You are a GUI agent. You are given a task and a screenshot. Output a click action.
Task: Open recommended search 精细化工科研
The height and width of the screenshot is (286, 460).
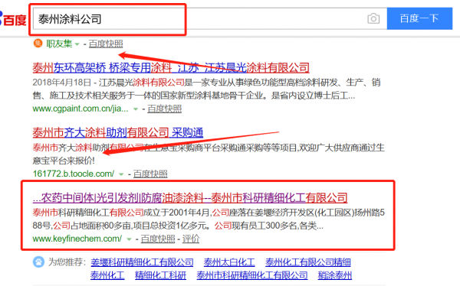(160, 275)
